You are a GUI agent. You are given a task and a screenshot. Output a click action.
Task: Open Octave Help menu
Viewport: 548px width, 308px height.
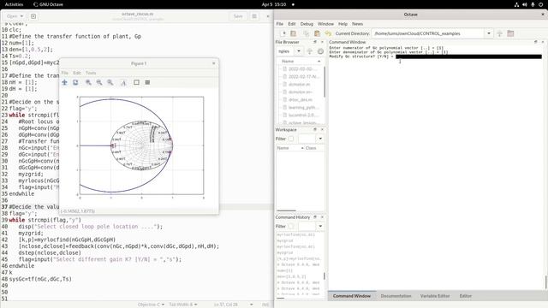pos(342,24)
